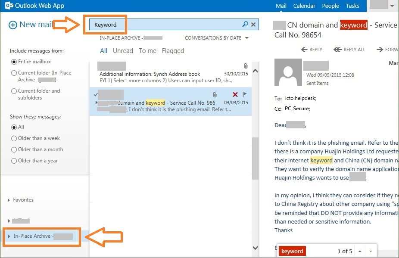
Task: Switch to the Calendar view
Action: click(x=304, y=6)
